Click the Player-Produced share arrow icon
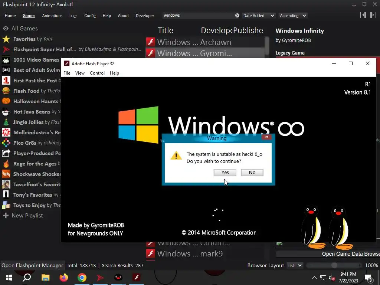This screenshot has height=285, width=380. click(x=6, y=153)
